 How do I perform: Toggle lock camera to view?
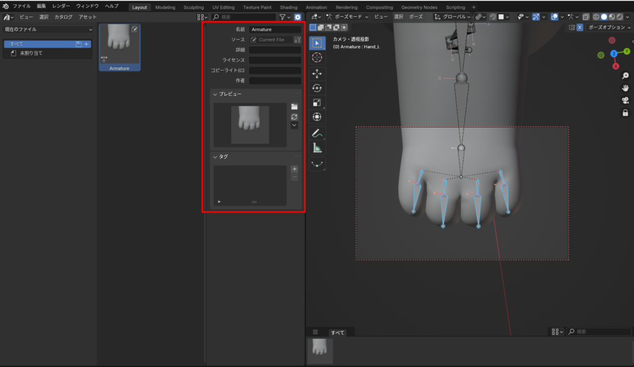coord(625,113)
